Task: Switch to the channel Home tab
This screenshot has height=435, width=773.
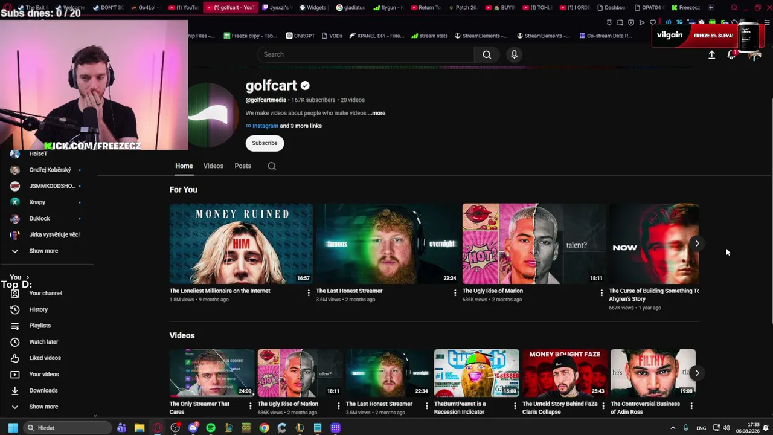Action: click(x=184, y=166)
